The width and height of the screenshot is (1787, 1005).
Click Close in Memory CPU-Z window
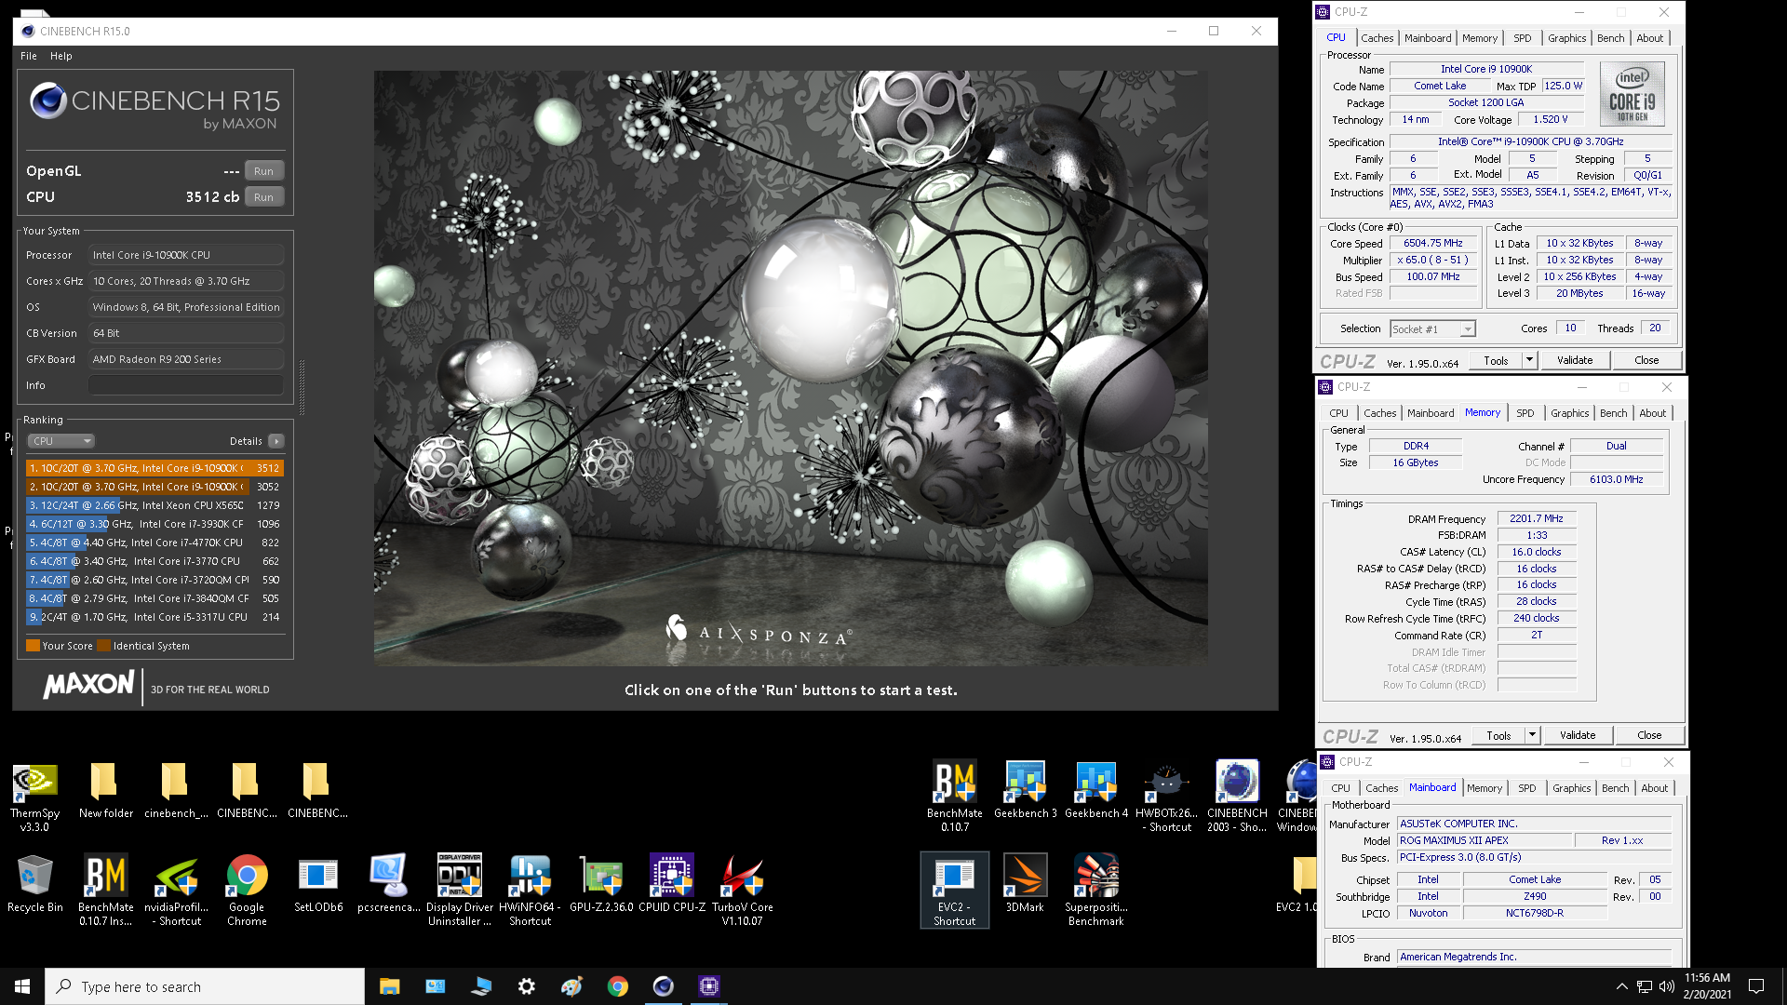tap(1648, 735)
